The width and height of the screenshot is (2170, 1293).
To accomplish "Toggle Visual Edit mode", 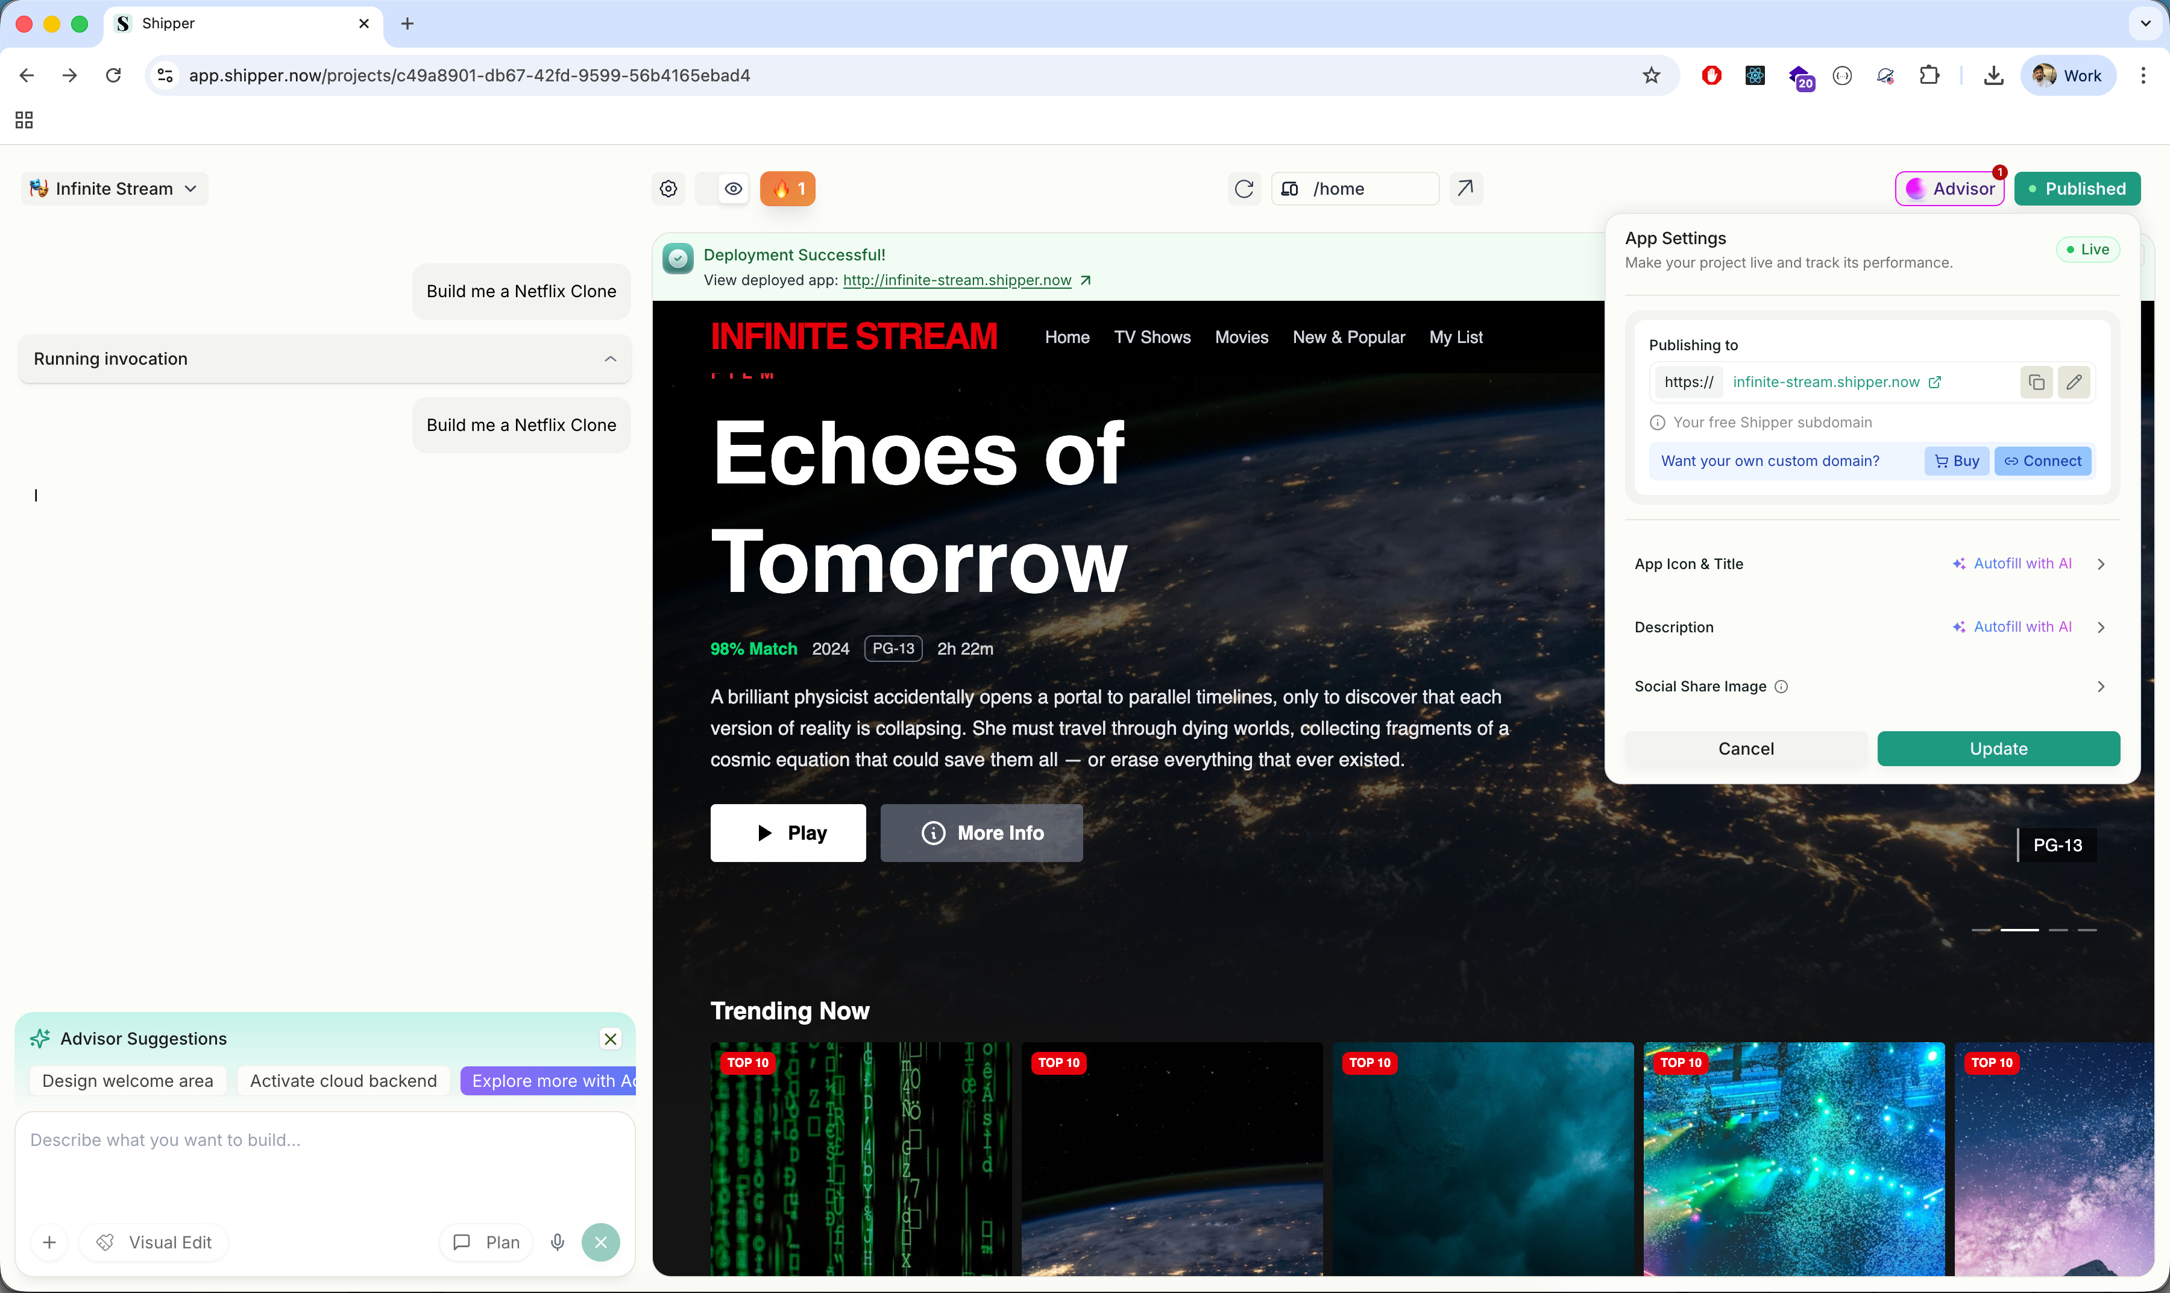I will point(154,1242).
